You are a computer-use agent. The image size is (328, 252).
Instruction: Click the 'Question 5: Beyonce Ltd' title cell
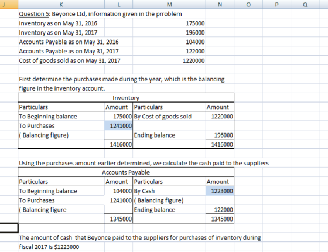[x=100, y=14]
